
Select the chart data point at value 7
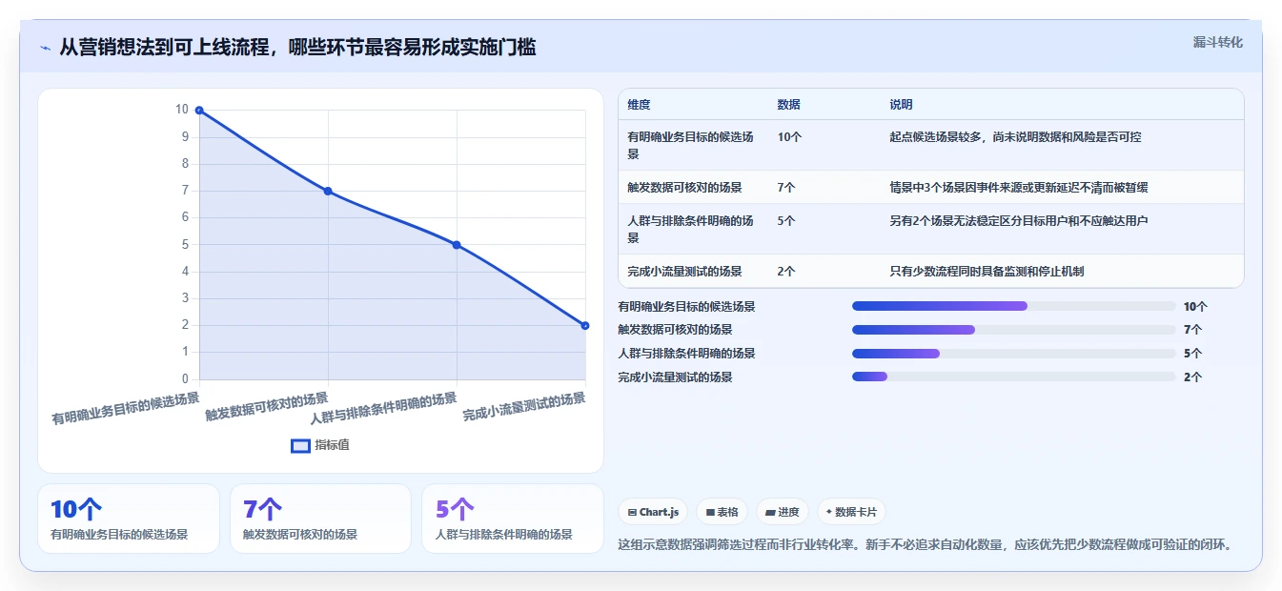coord(328,191)
